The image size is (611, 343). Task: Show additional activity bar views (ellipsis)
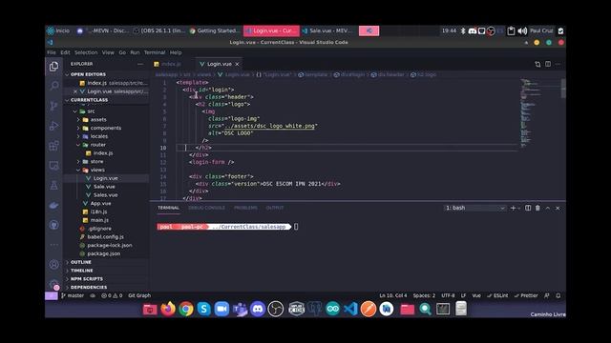[53, 245]
